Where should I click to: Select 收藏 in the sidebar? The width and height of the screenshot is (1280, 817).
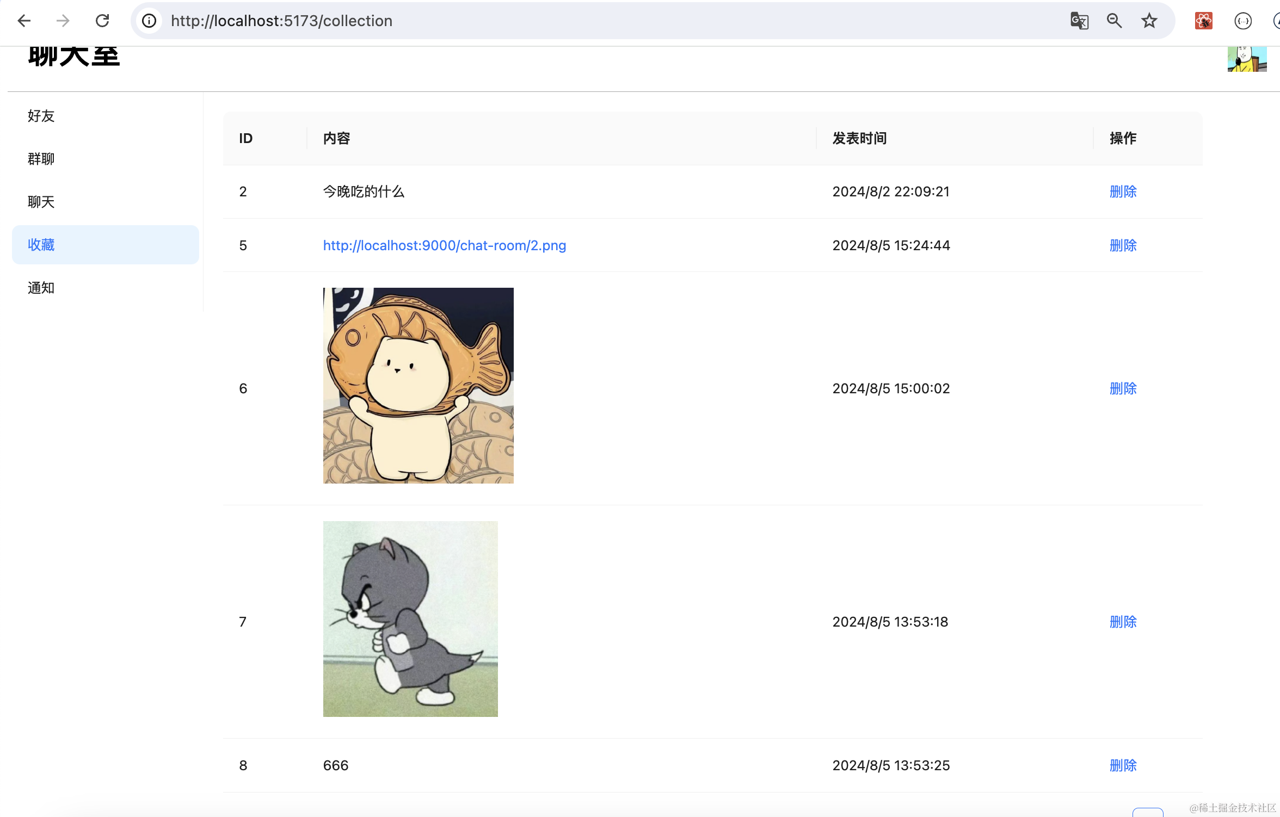(41, 245)
